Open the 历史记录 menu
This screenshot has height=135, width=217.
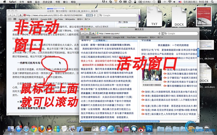pos(47,2)
